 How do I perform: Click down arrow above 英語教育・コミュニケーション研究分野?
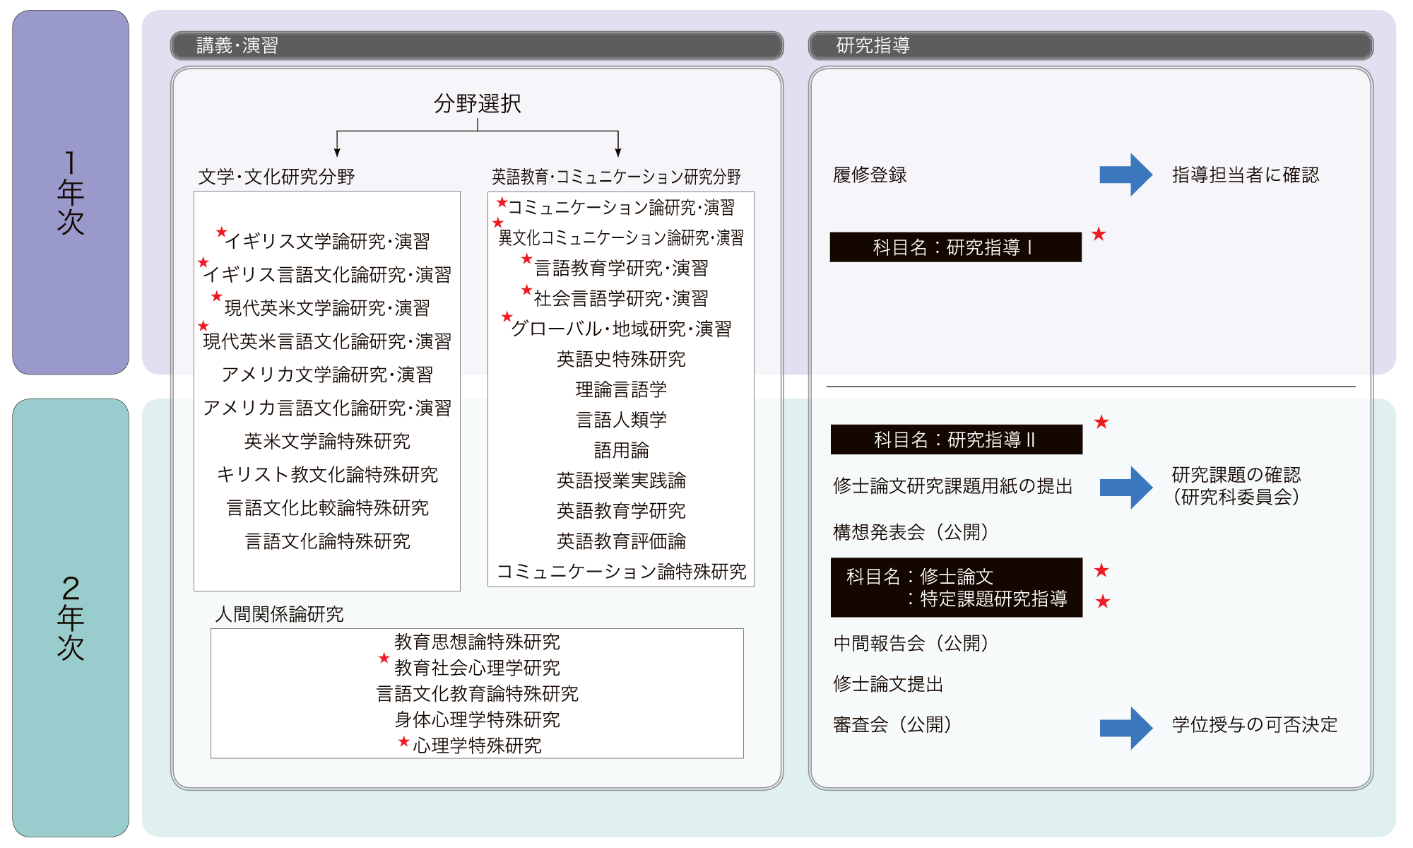tap(618, 150)
